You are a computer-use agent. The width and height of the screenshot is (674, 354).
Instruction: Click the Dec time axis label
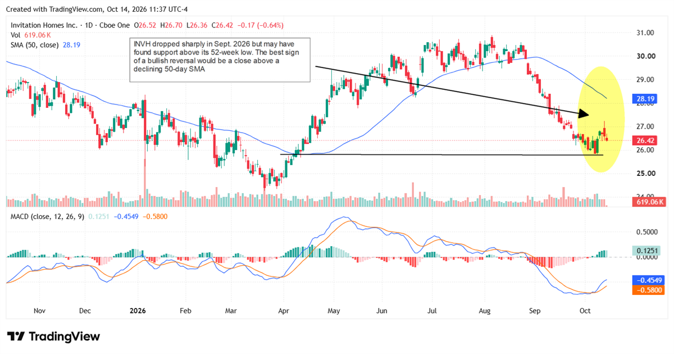click(x=85, y=310)
